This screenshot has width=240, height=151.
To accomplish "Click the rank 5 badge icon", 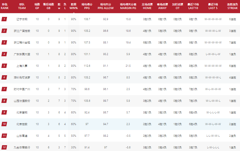I will click(4, 66).
